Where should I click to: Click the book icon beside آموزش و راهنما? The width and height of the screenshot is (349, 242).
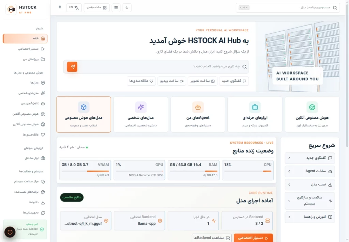coord(330,217)
